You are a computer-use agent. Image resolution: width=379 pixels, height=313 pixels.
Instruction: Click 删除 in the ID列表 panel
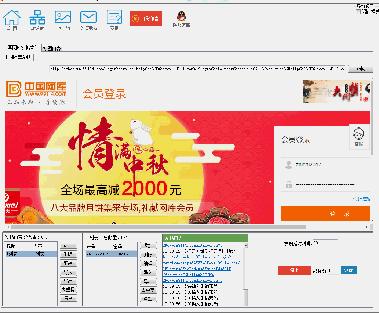click(x=148, y=254)
